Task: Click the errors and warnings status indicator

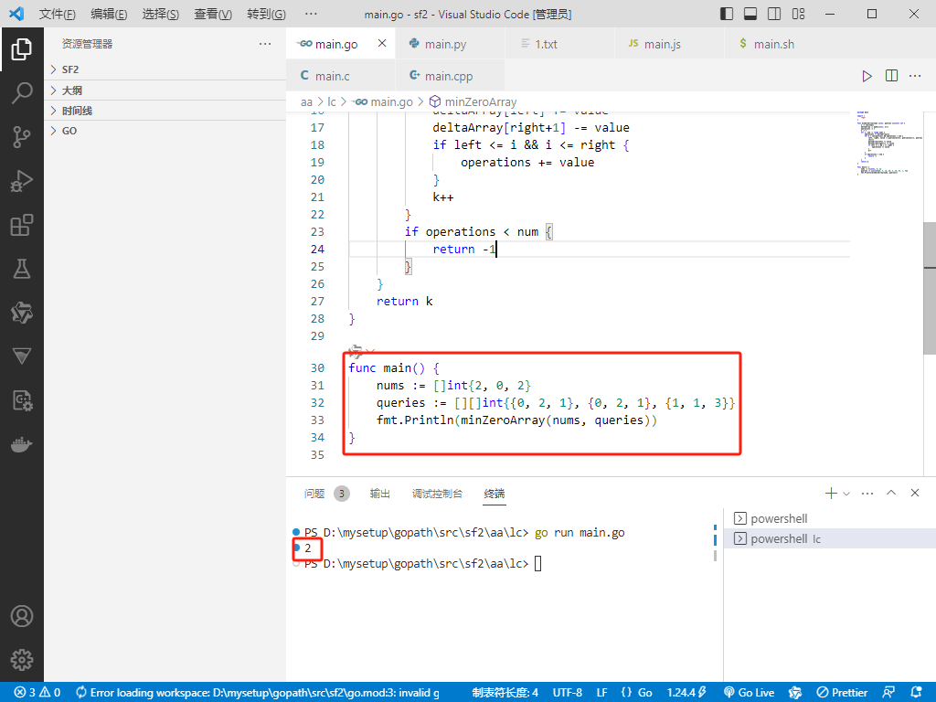Action: point(37,693)
